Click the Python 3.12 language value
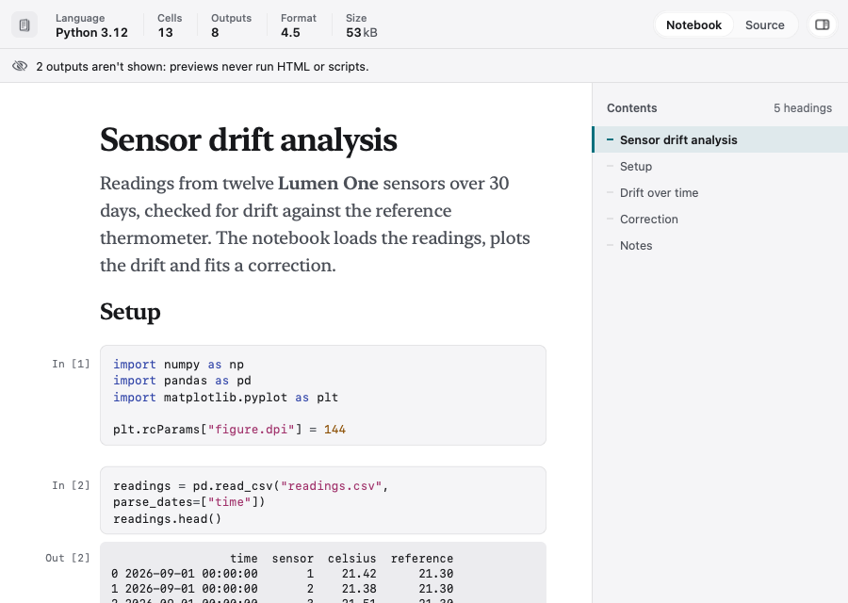This screenshot has width=848, height=603. [x=91, y=32]
